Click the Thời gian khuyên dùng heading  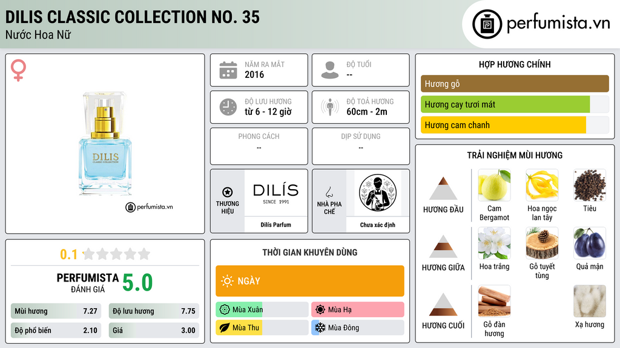pos(310,252)
